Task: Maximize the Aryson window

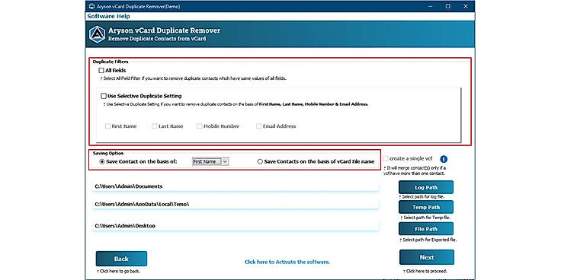Action: point(448,6)
